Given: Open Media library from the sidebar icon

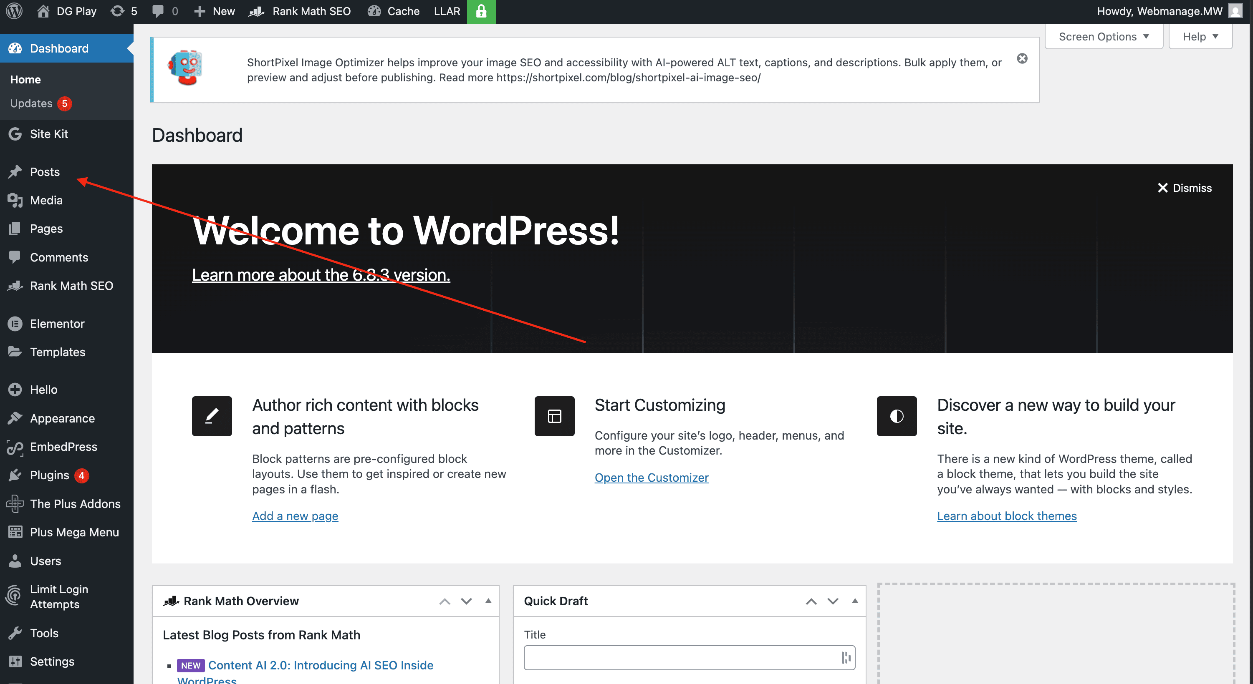Looking at the screenshot, I should pos(15,200).
